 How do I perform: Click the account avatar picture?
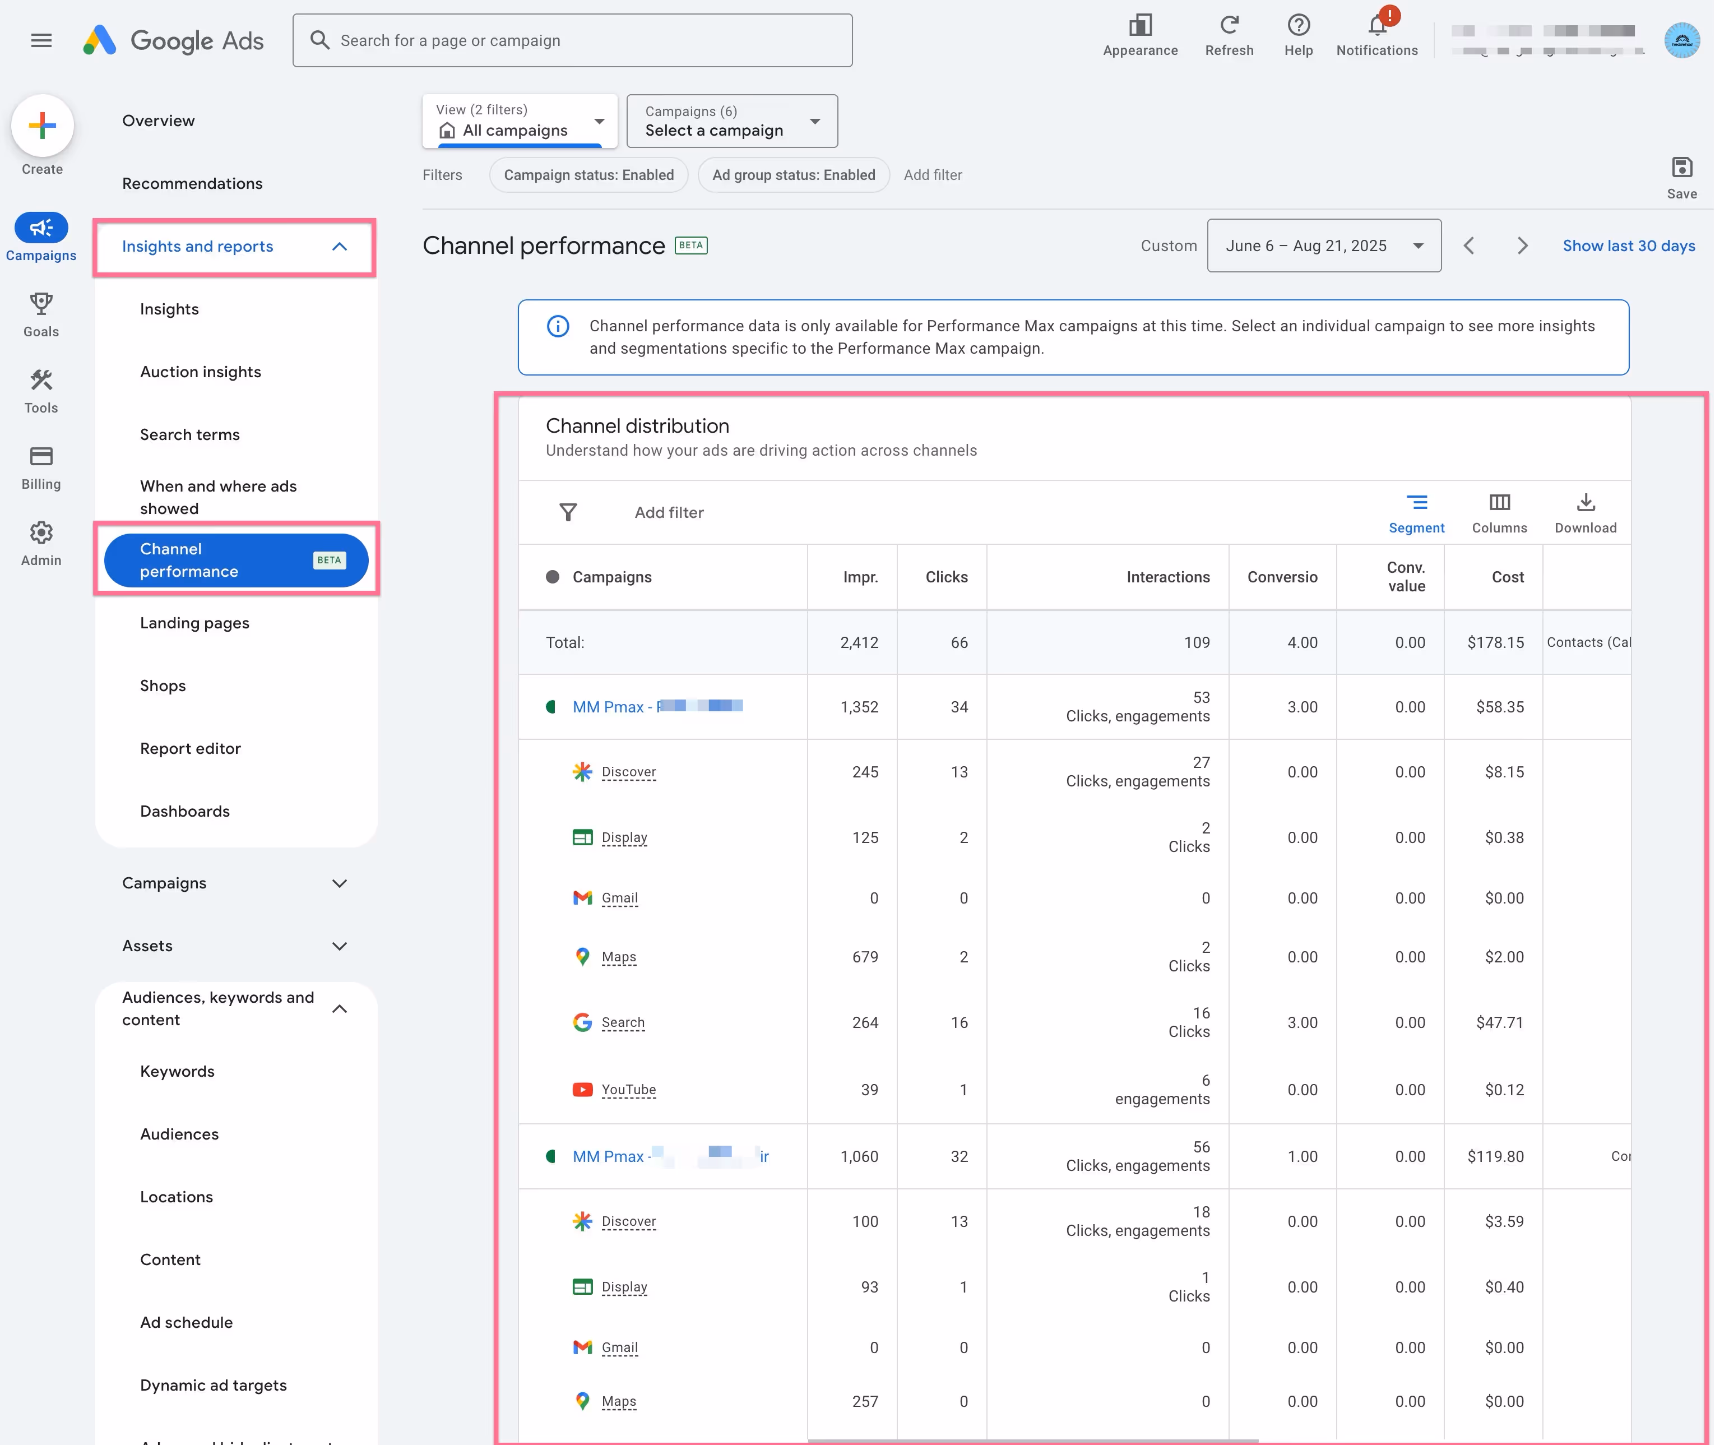point(1681,40)
